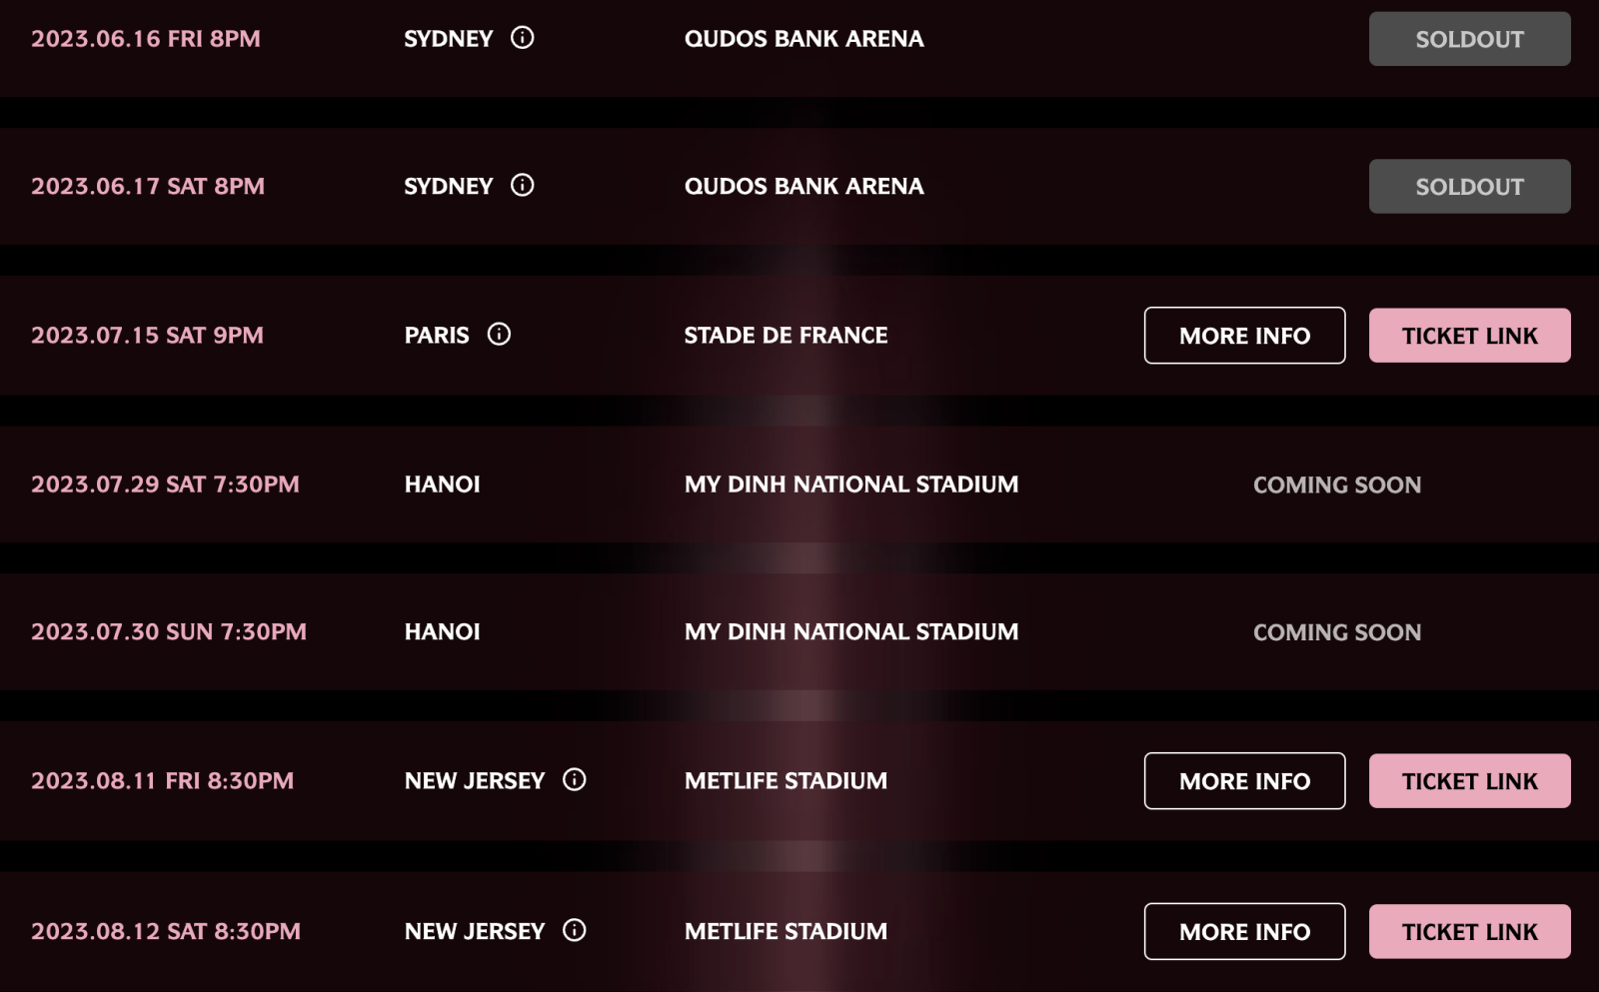
Task: Open info icon next to New Jersey August 12
Action: point(575,930)
